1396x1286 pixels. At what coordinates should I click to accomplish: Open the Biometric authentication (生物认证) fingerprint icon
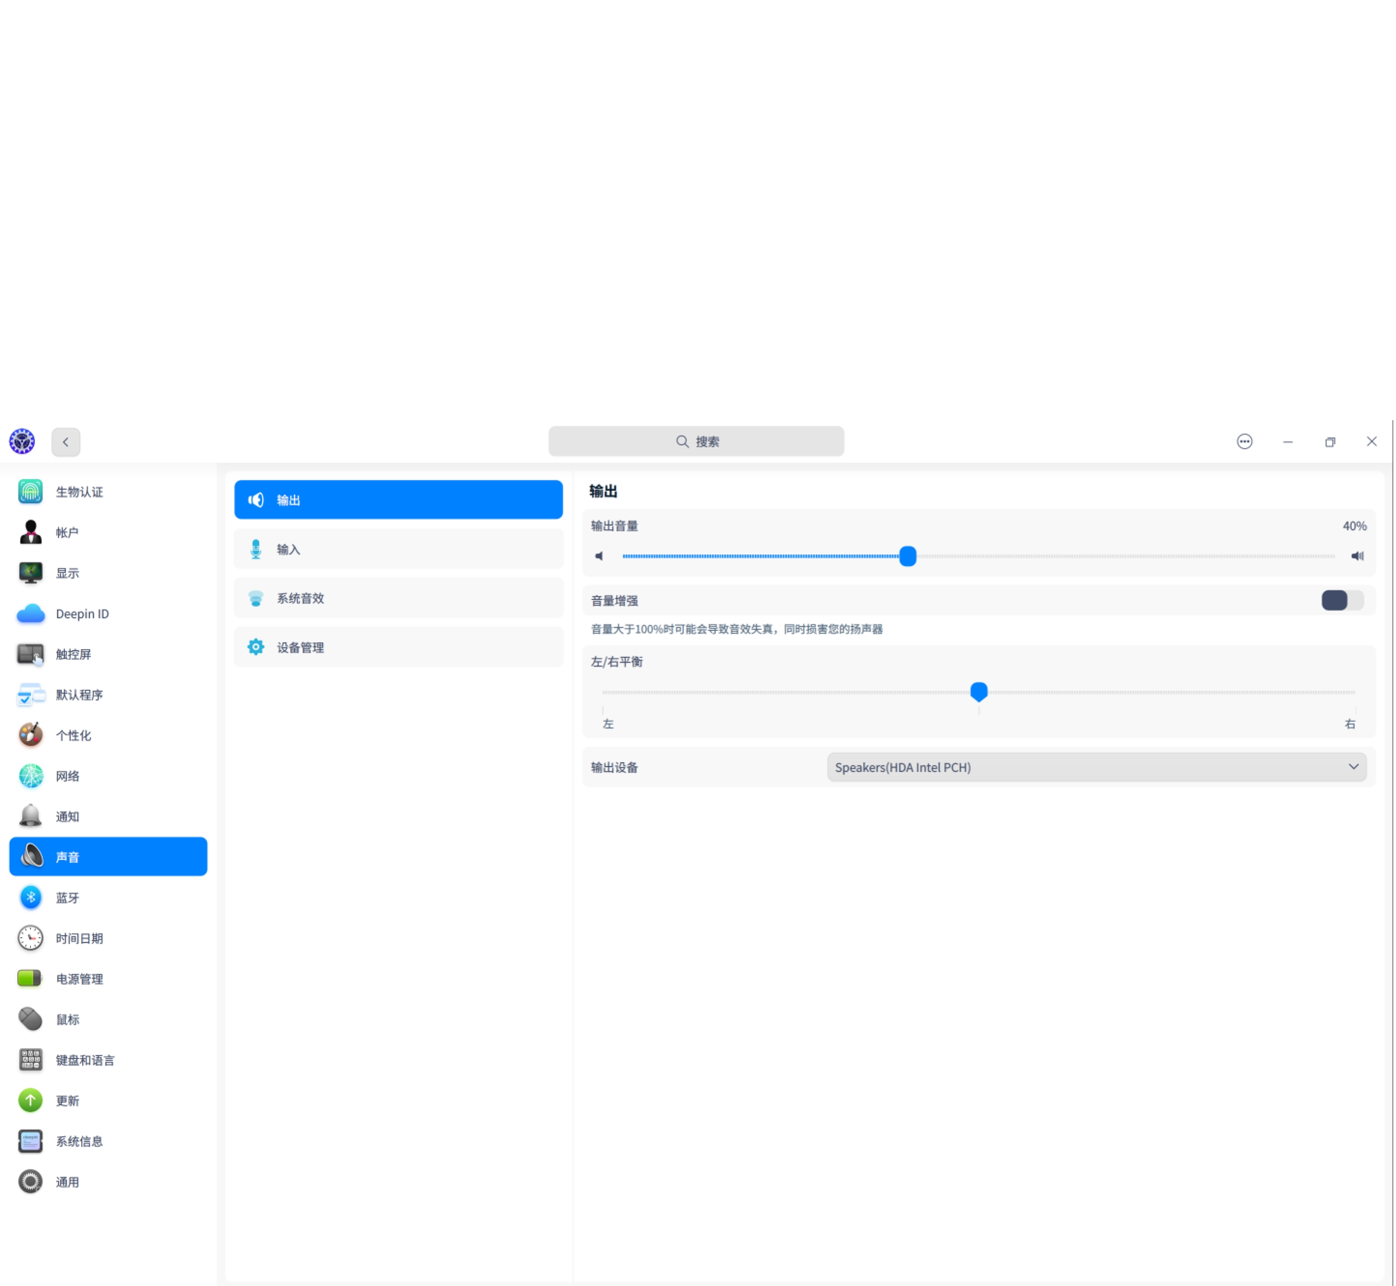pyautogui.click(x=30, y=491)
